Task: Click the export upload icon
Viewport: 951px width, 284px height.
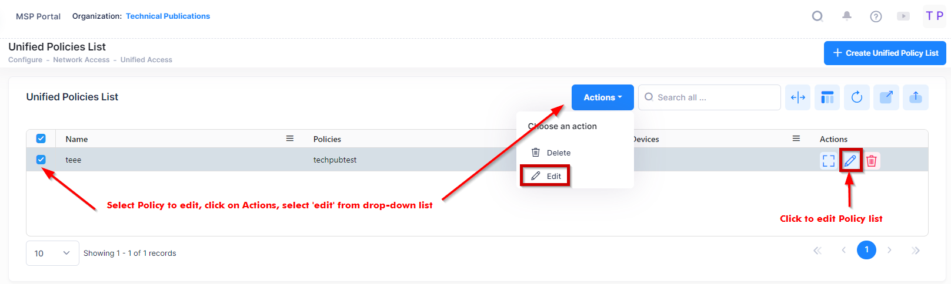Action: point(915,97)
